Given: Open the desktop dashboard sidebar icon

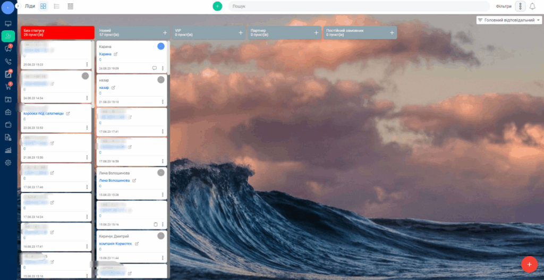Looking at the screenshot, I should (8, 24).
